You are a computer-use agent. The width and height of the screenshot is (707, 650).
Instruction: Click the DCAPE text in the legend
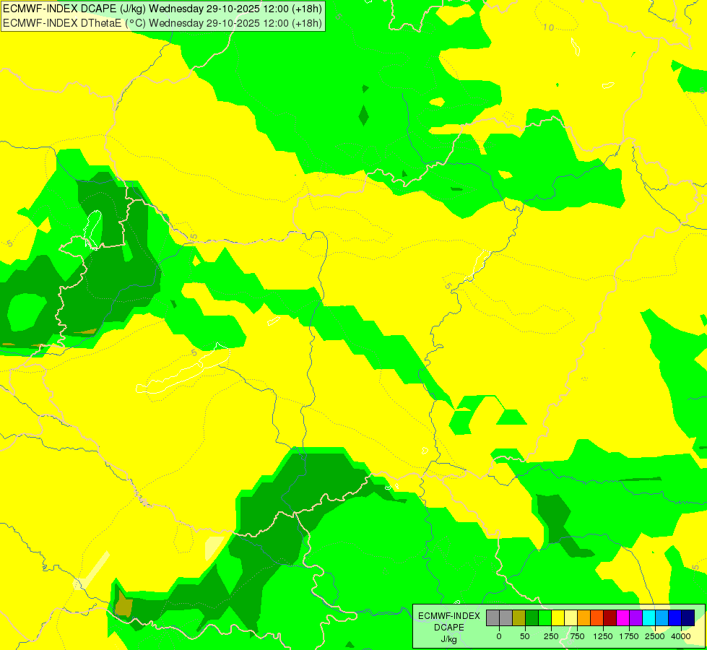click(x=449, y=628)
